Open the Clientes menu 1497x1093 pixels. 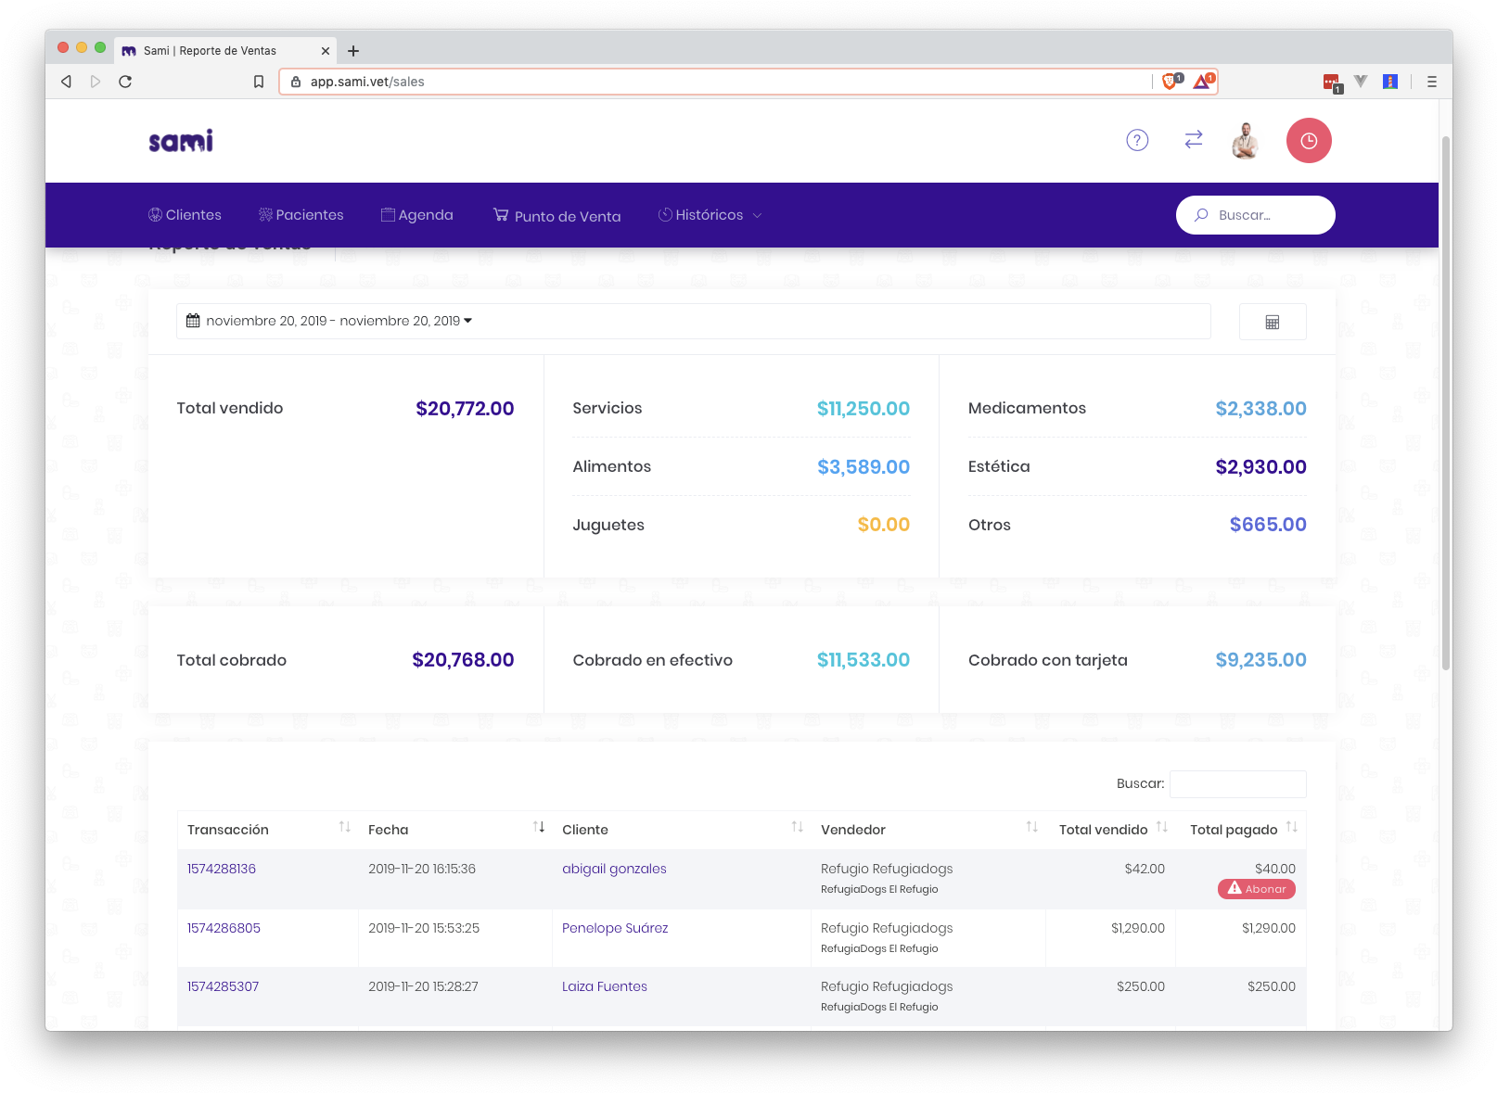(185, 215)
